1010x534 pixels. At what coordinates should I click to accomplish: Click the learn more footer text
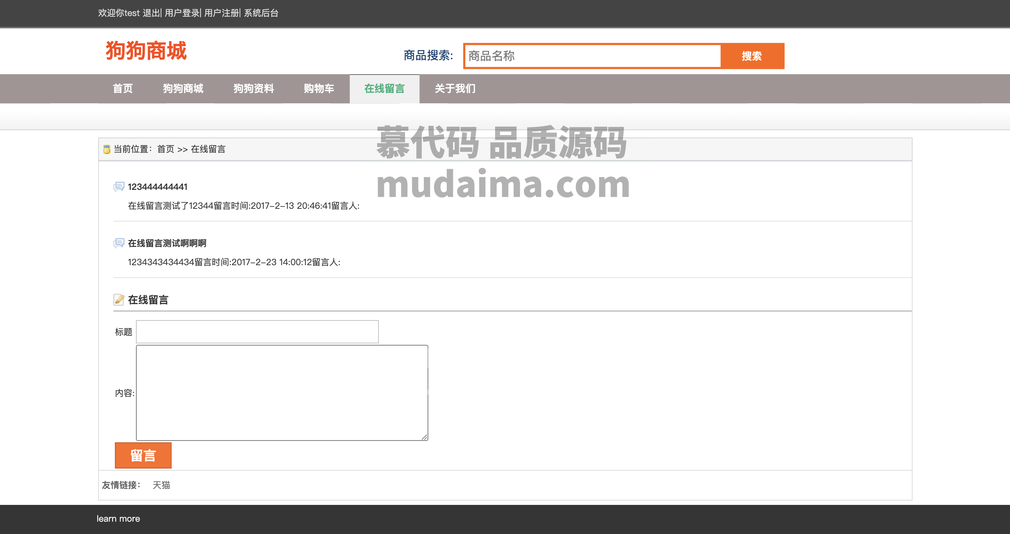coord(119,519)
